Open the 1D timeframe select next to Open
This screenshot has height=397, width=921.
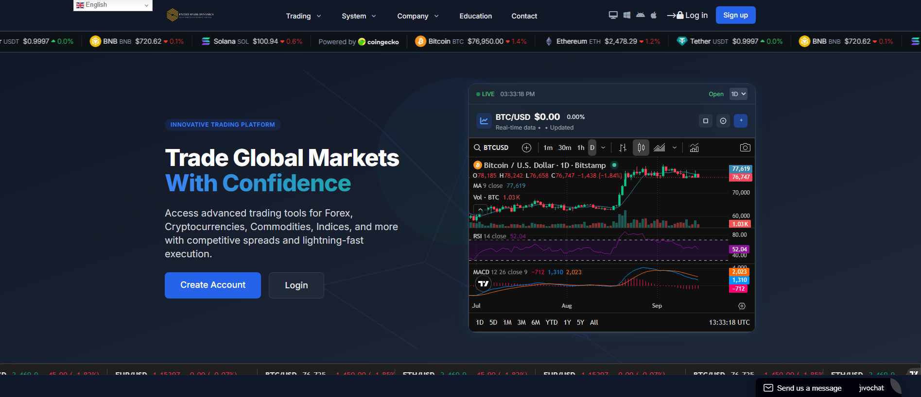(738, 94)
